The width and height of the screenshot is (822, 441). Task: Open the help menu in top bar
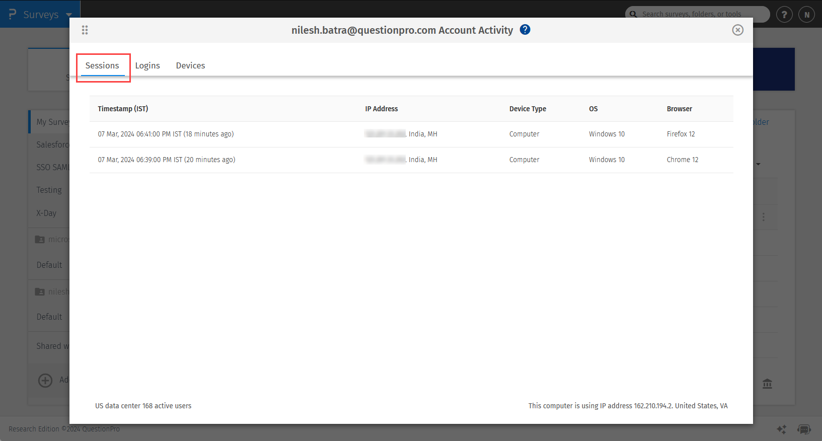[x=784, y=15]
